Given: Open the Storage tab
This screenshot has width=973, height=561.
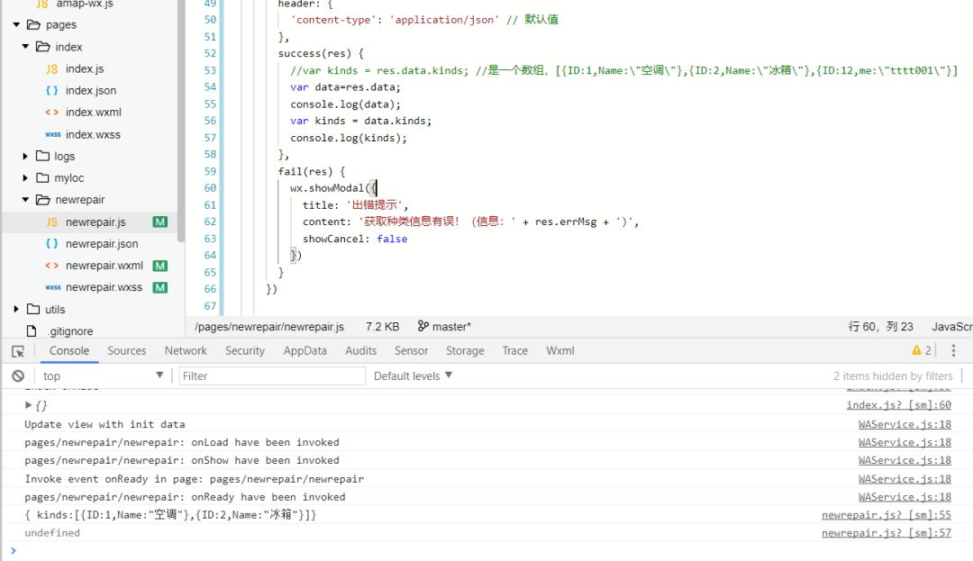Looking at the screenshot, I should [465, 350].
